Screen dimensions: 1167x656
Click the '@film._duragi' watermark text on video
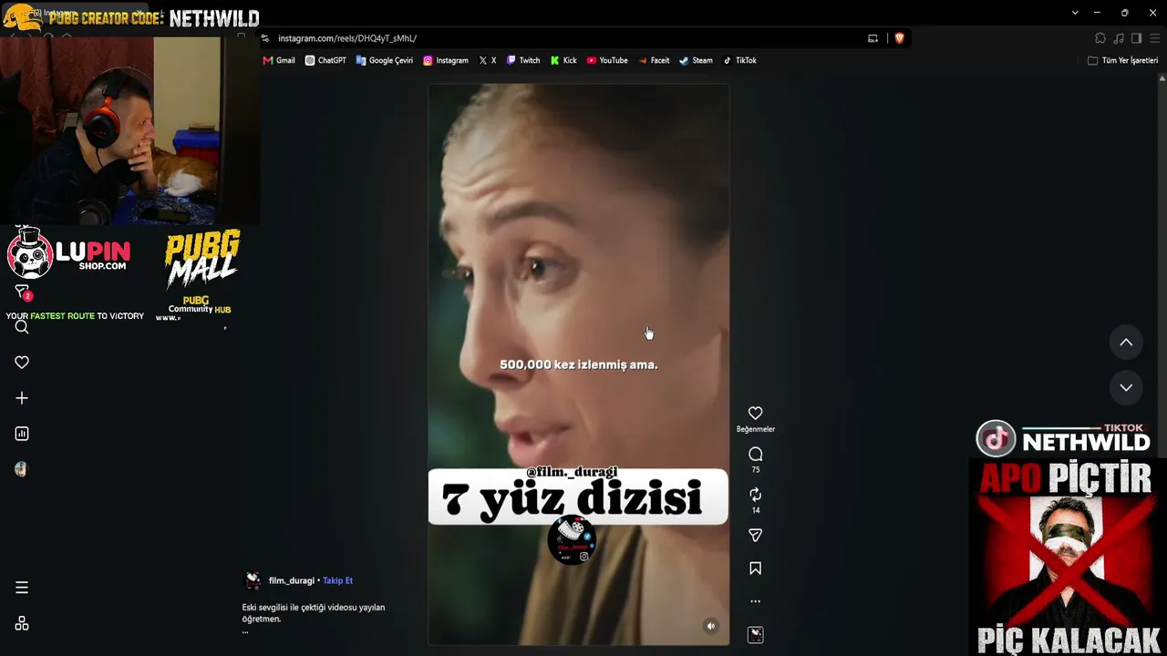tap(572, 472)
